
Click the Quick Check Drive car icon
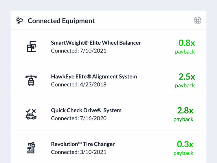[x=31, y=114]
